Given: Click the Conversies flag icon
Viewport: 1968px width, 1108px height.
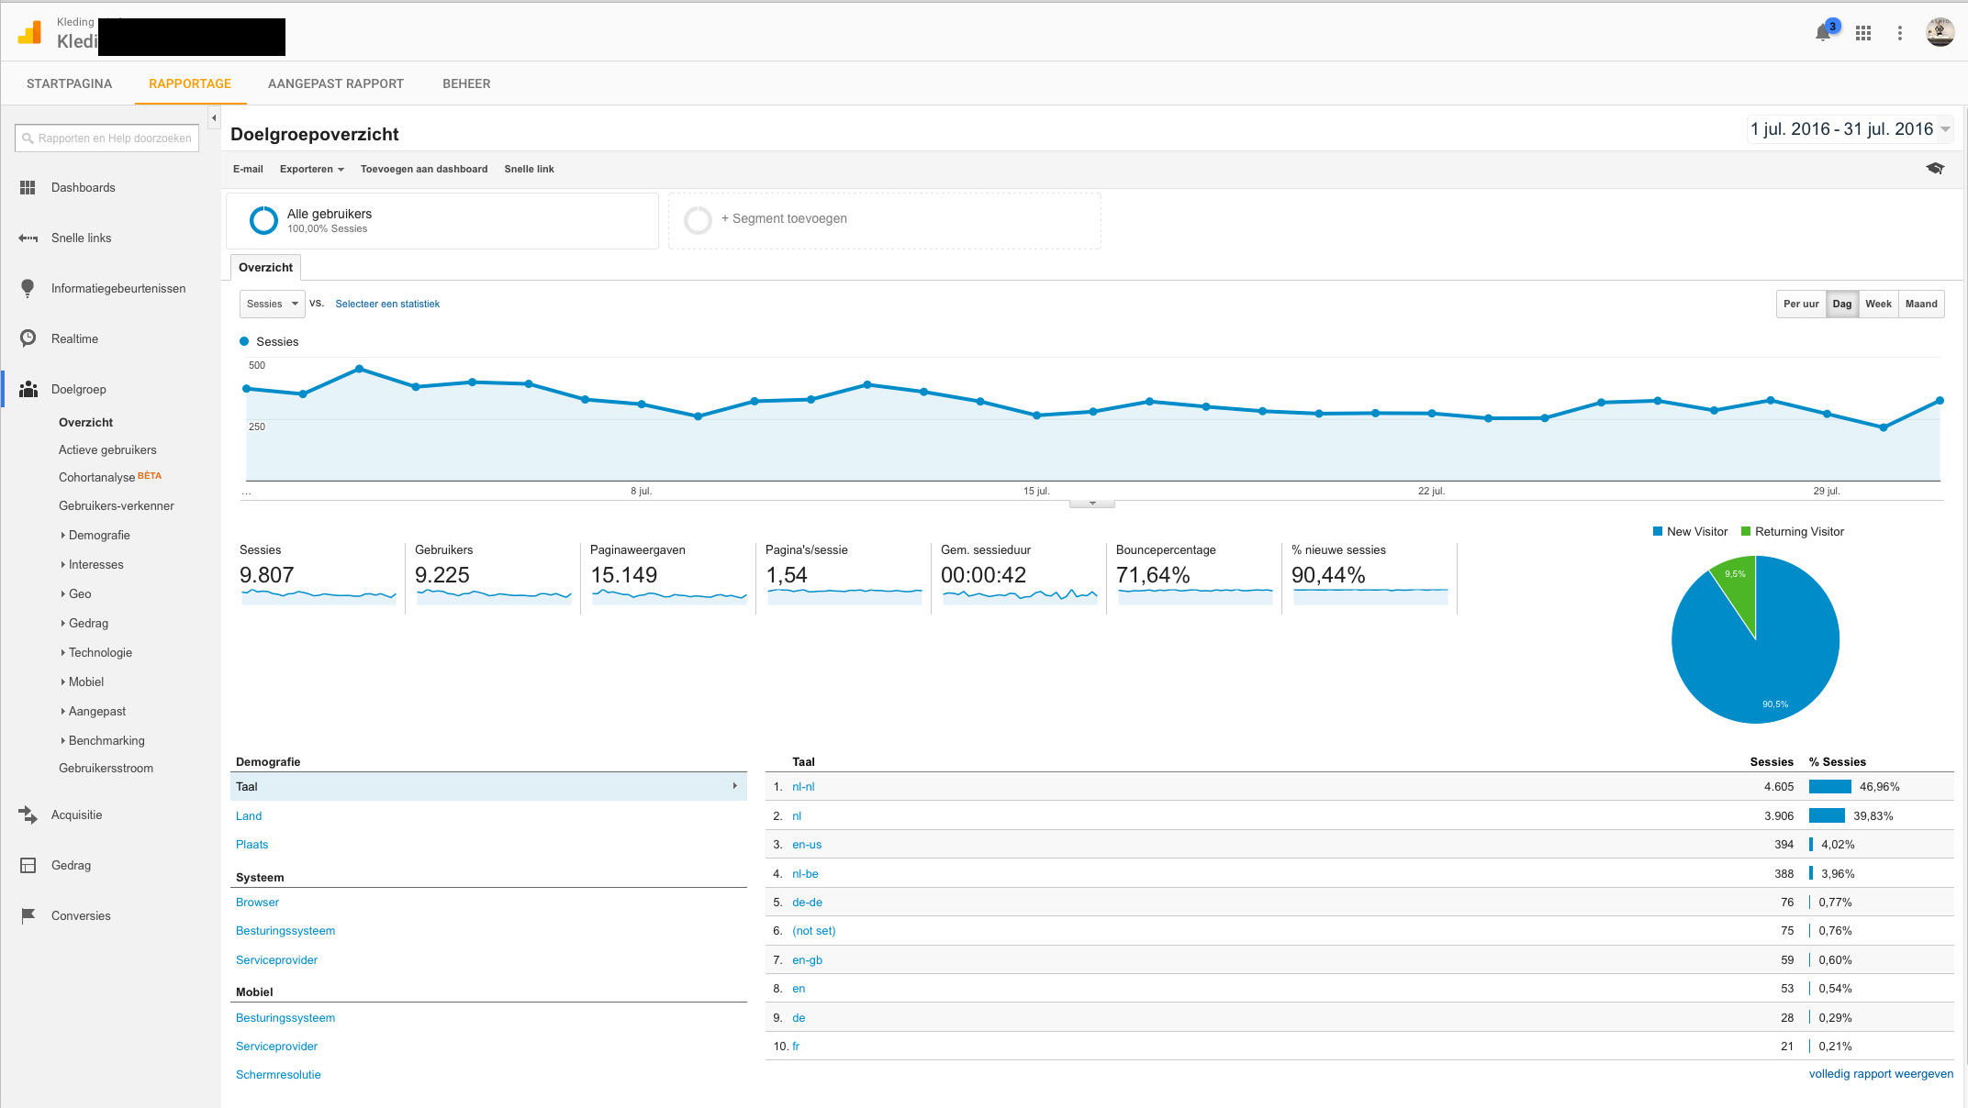Looking at the screenshot, I should tap(28, 915).
